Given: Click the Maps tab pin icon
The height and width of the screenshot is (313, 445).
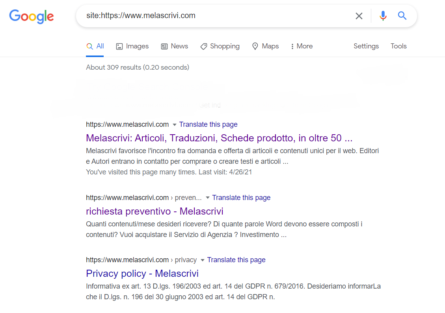Looking at the screenshot, I should coord(255,46).
